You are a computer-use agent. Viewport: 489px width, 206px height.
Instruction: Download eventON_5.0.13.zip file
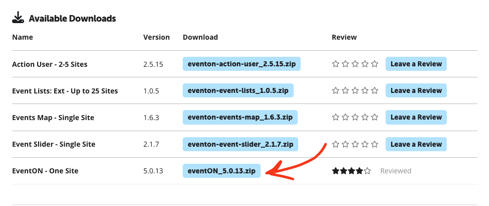tap(221, 171)
